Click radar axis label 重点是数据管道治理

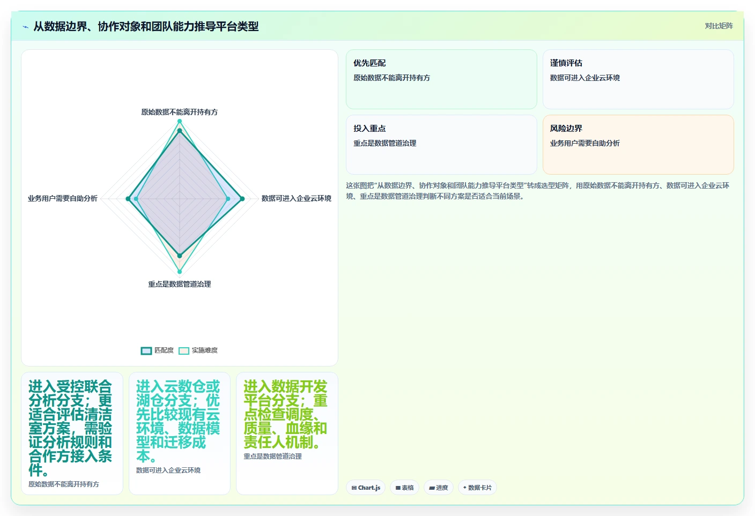point(180,284)
